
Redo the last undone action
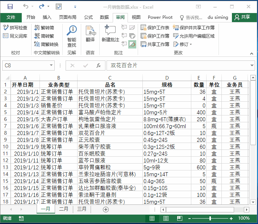pos(42,7)
